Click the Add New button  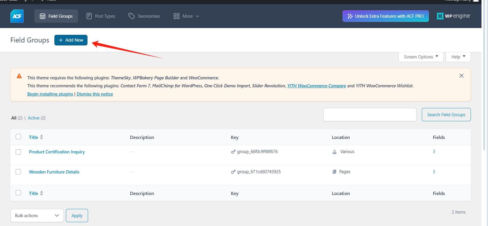point(71,40)
